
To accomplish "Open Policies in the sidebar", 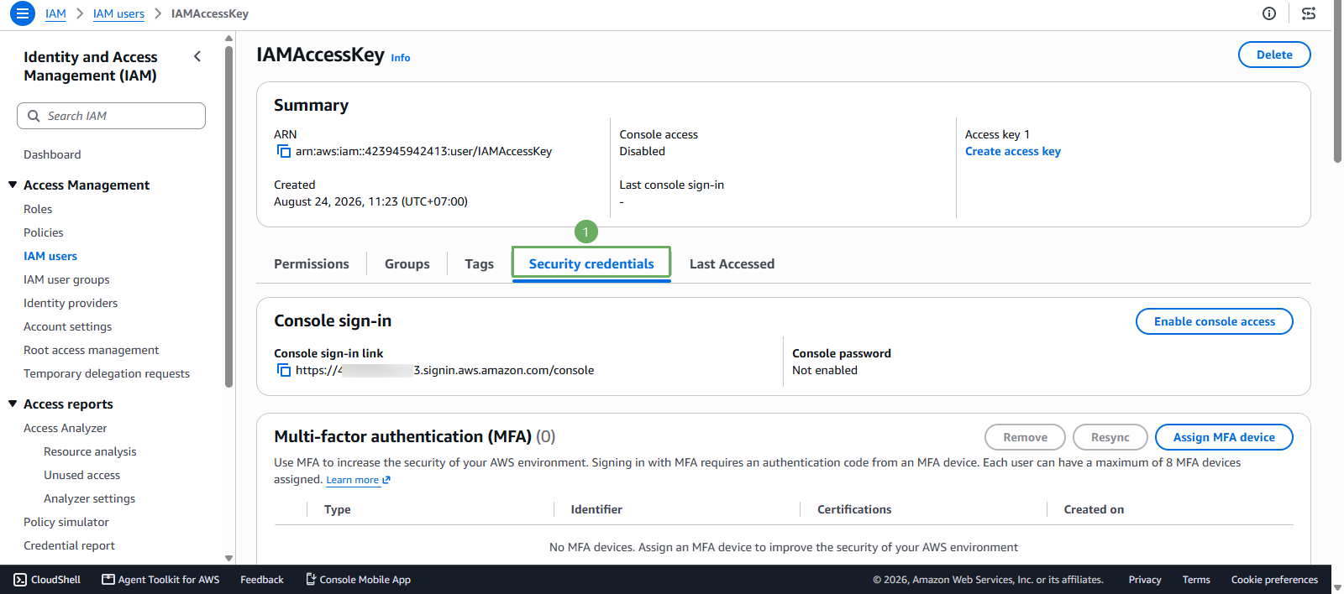I will click(x=44, y=232).
